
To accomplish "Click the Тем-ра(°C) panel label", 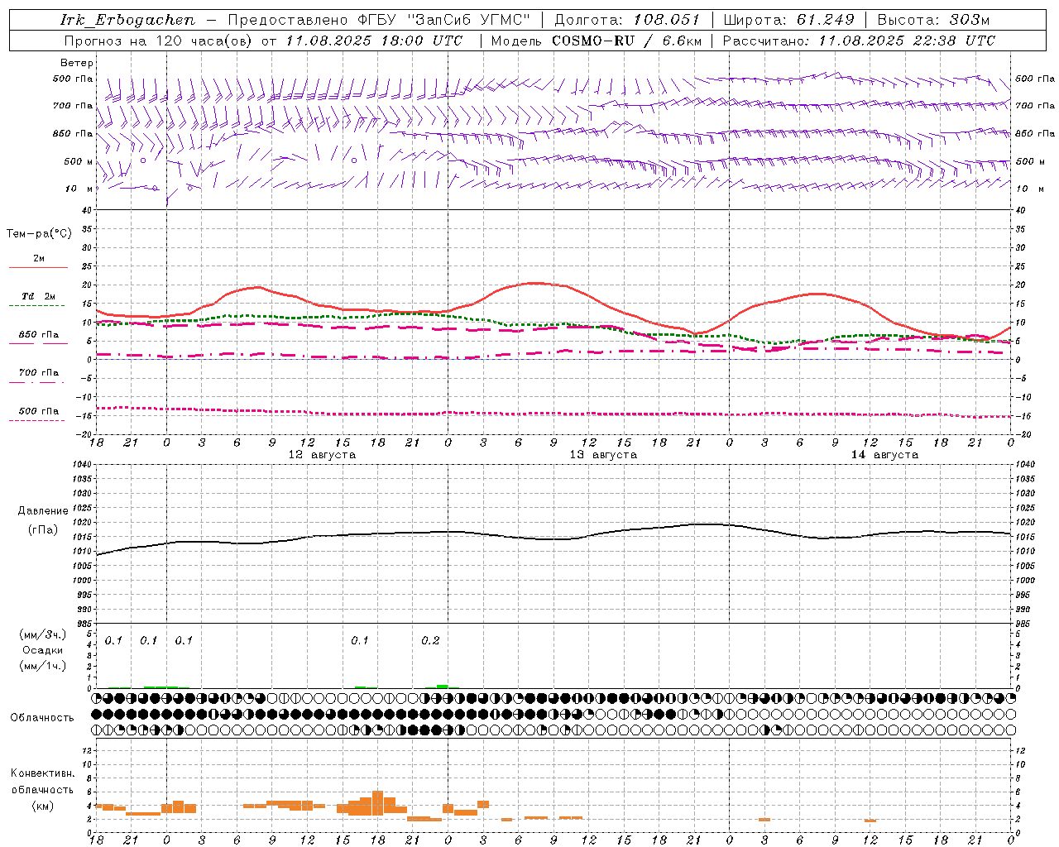I will 39,234.
